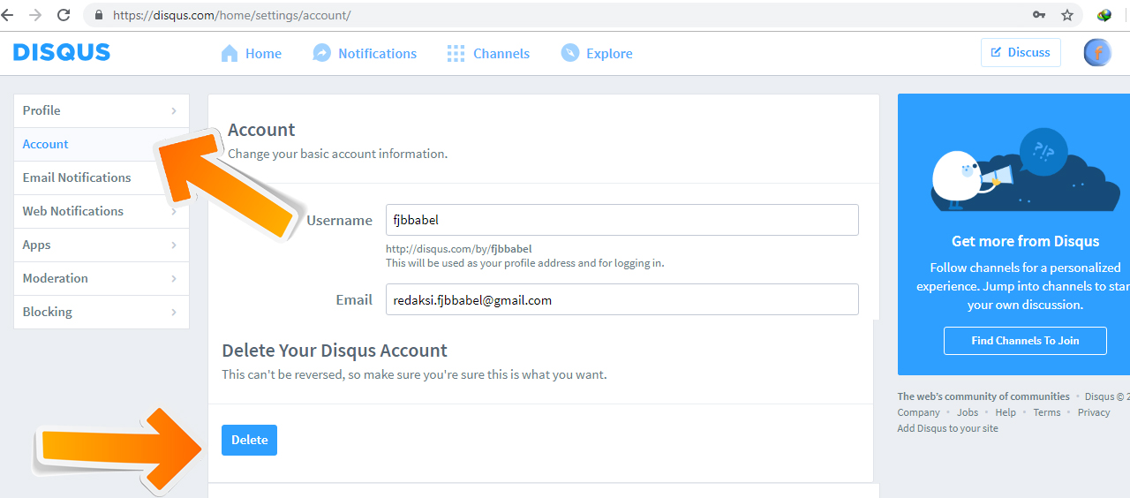Click the chevron on the Moderation row
This screenshot has width=1130, height=498.
click(174, 278)
